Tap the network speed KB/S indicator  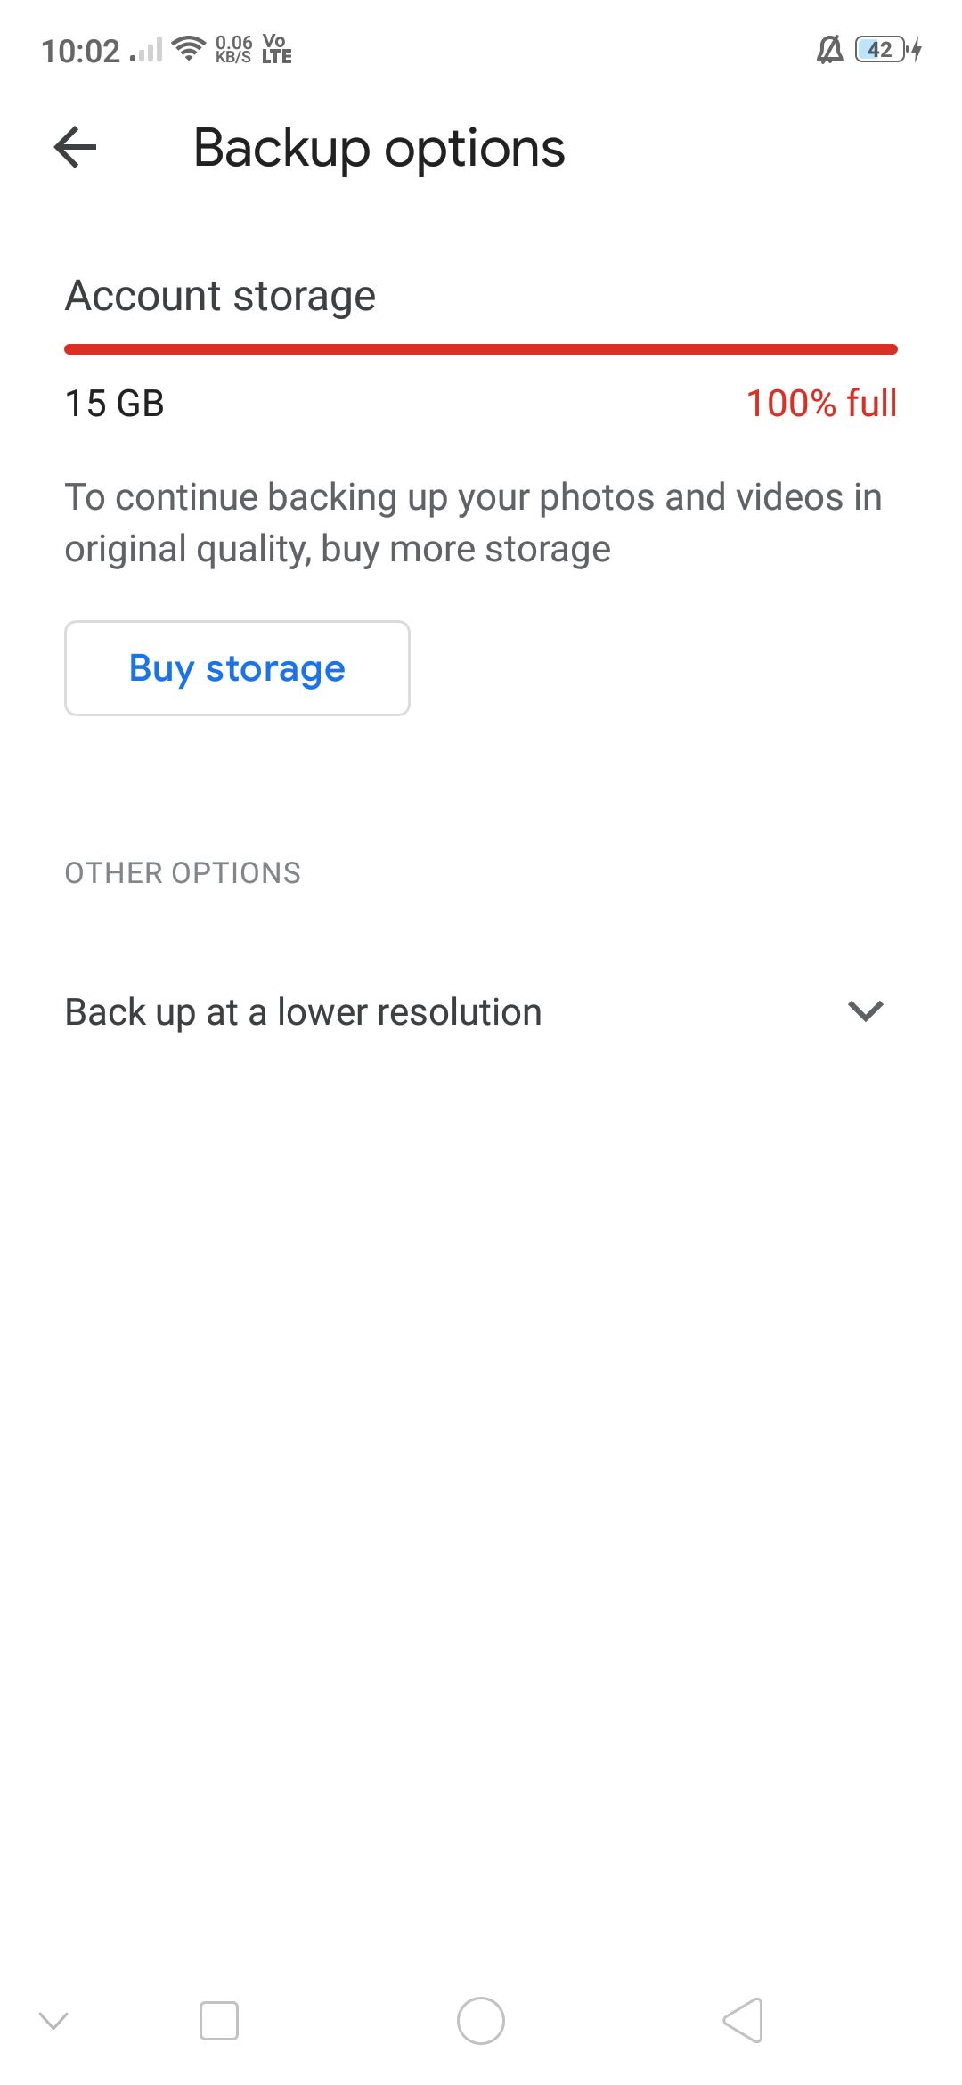coord(233,49)
